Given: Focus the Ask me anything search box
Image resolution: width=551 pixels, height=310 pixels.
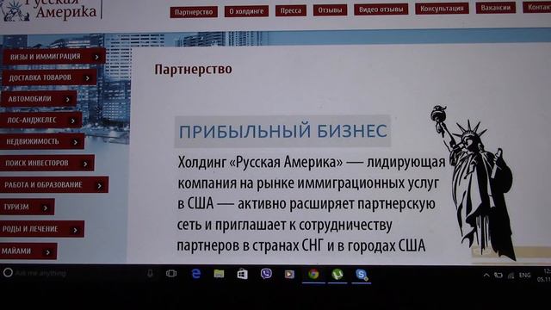Looking at the screenshot, I should coord(74,273).
